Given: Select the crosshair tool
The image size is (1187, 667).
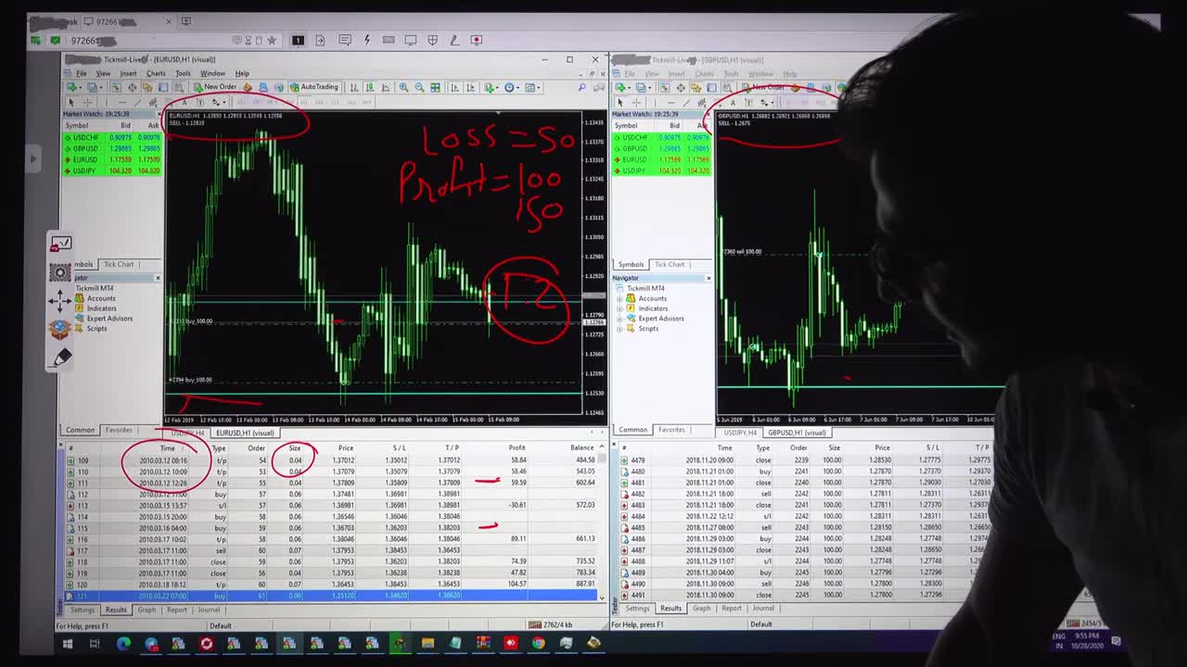Looking at the screenshot, I should 87,102.
